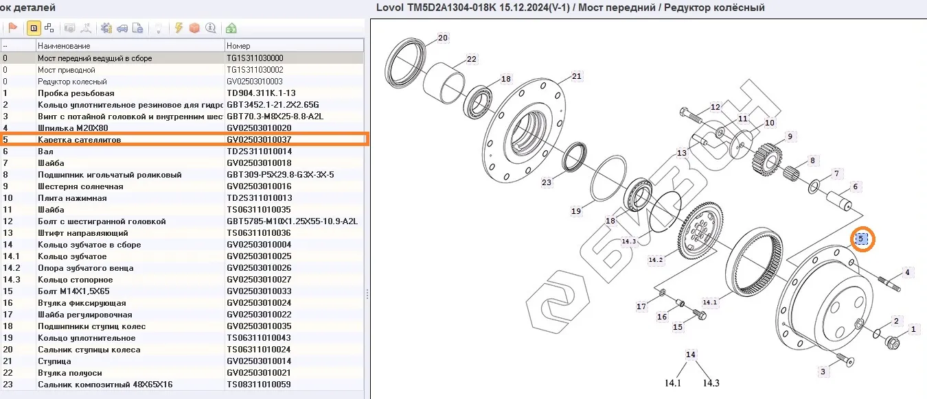Click the orange cube icon

coord(194,28)
